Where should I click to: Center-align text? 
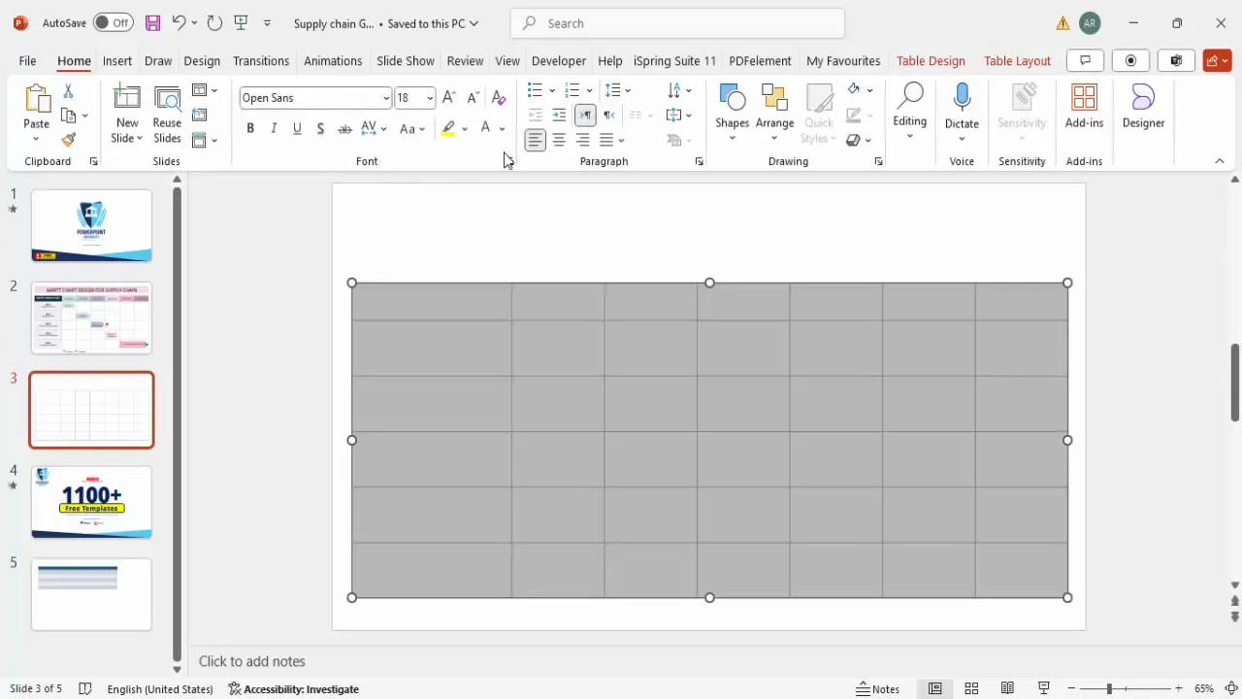559,140
